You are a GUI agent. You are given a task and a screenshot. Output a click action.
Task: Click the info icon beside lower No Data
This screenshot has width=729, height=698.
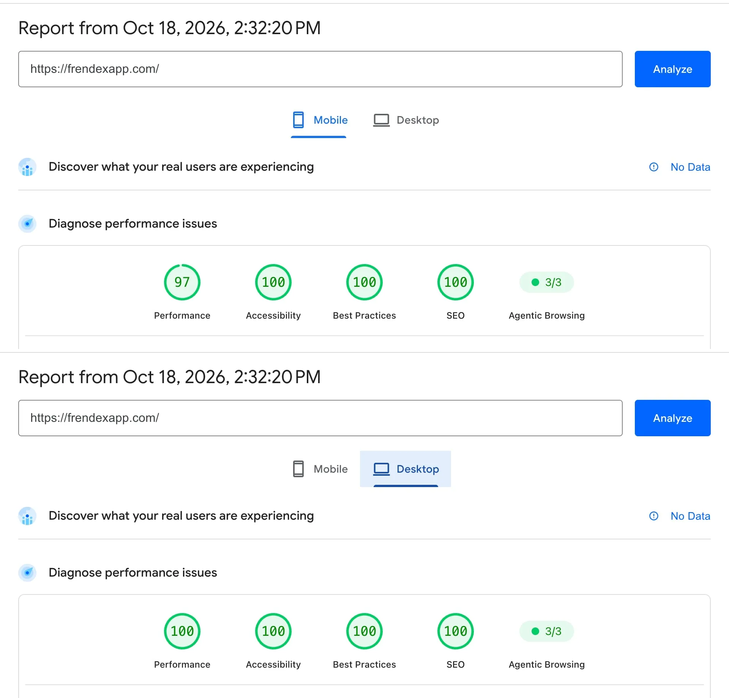point(654,516)
